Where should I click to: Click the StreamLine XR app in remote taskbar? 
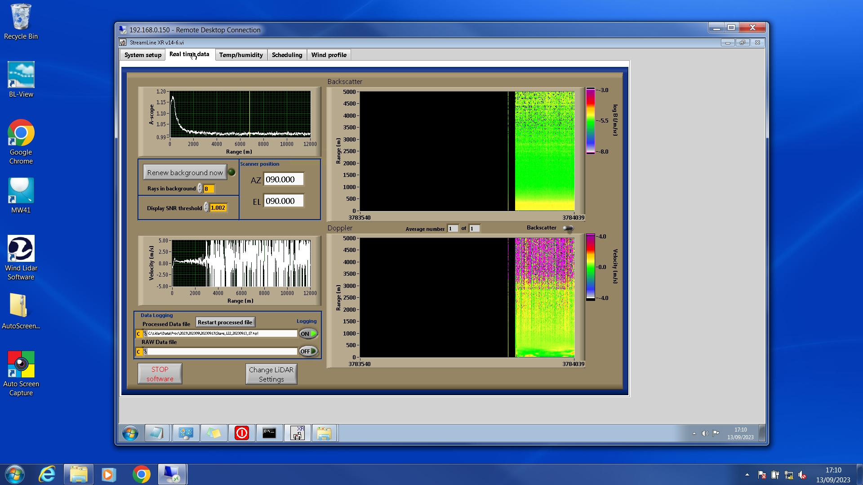coord(297,433)
